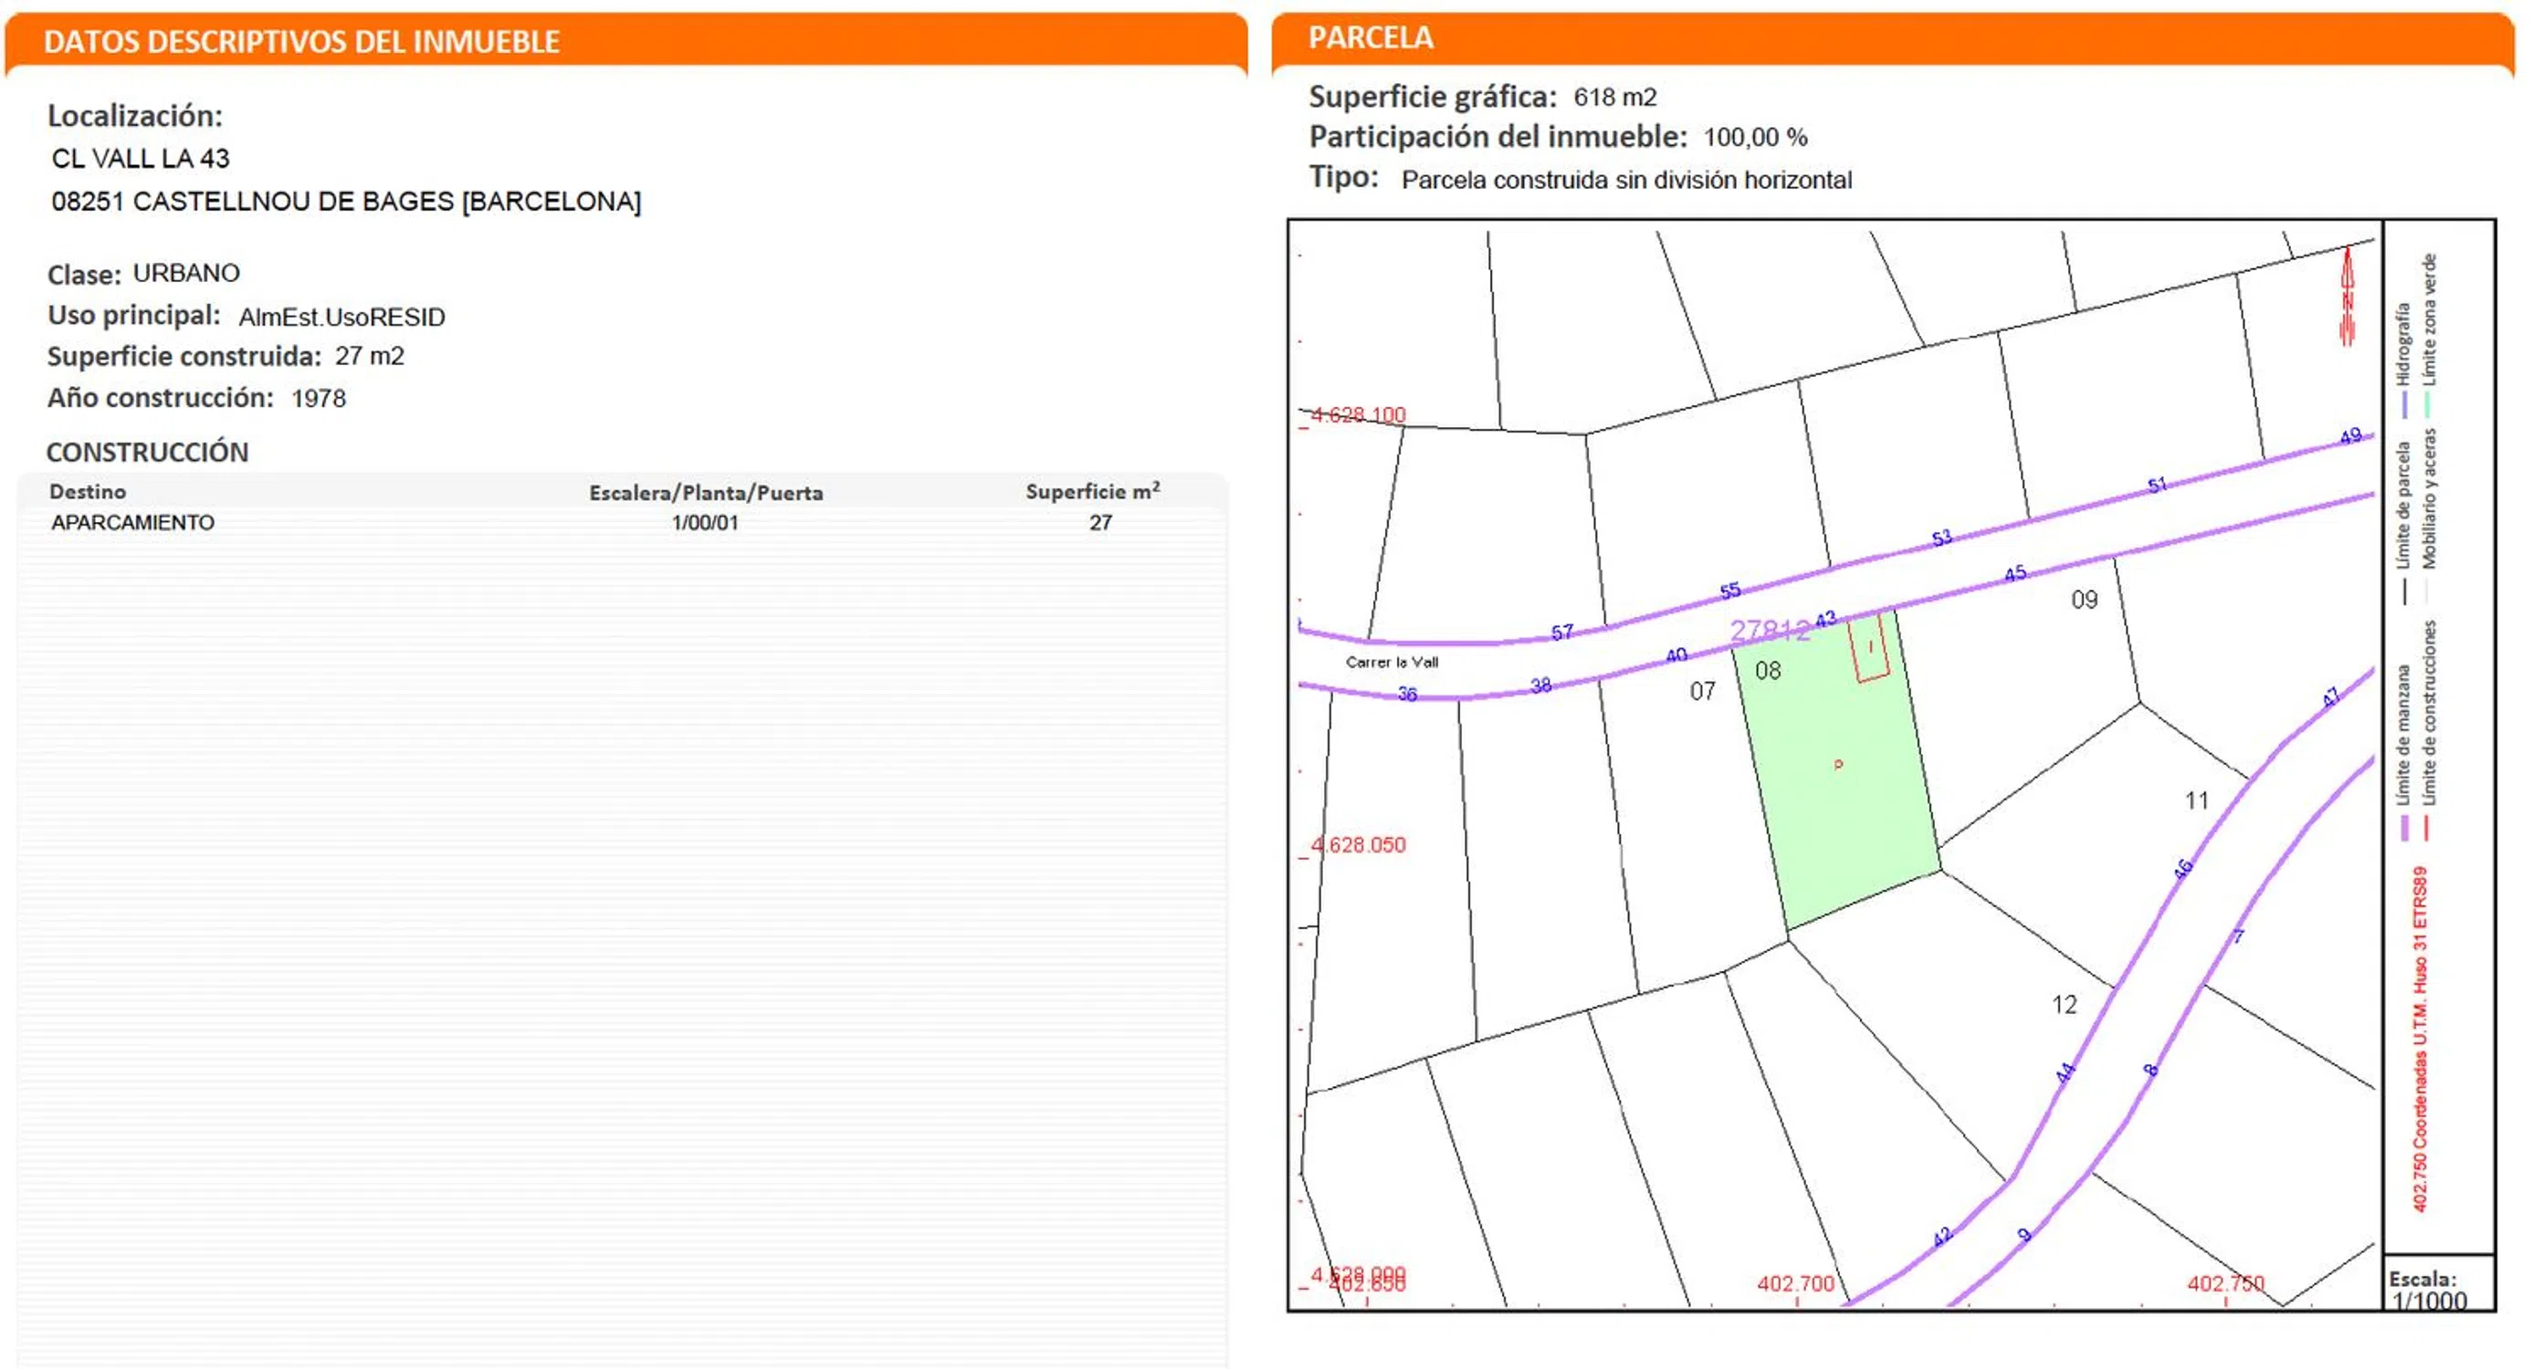The width and height of the screenshot is (2543, 1369).
Task: Click the red north arrow symbol
Action: 2348,296
